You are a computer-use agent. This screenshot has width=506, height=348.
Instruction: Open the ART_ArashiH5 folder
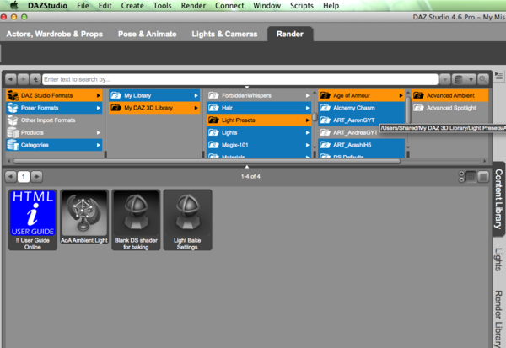coord(362,145)
